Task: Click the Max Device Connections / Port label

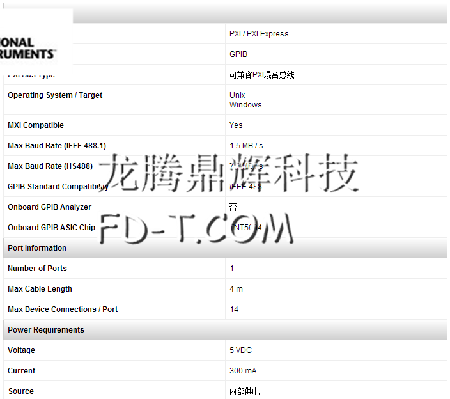Action: (x=63, y=309)
